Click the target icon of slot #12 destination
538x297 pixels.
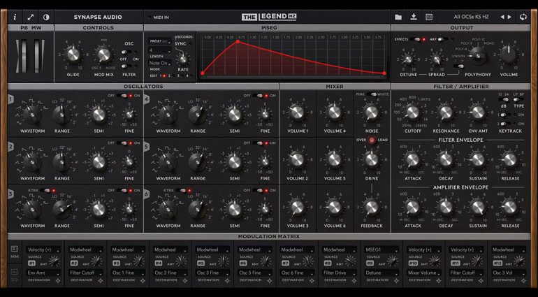click(523, 280)
